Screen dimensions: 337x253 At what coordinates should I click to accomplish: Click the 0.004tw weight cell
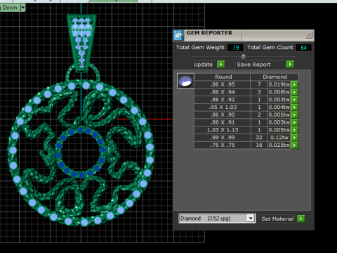[279, 107]
